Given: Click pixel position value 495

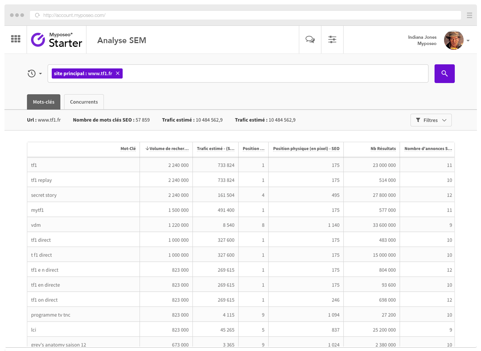Looking at the screenshot, I should [335, 195].
